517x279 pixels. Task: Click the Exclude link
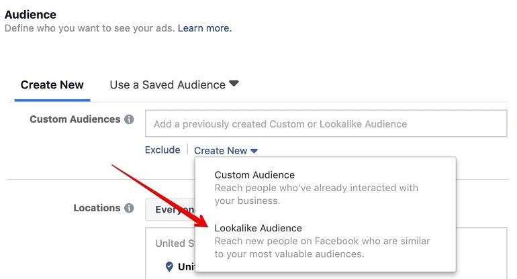[162, 150]
